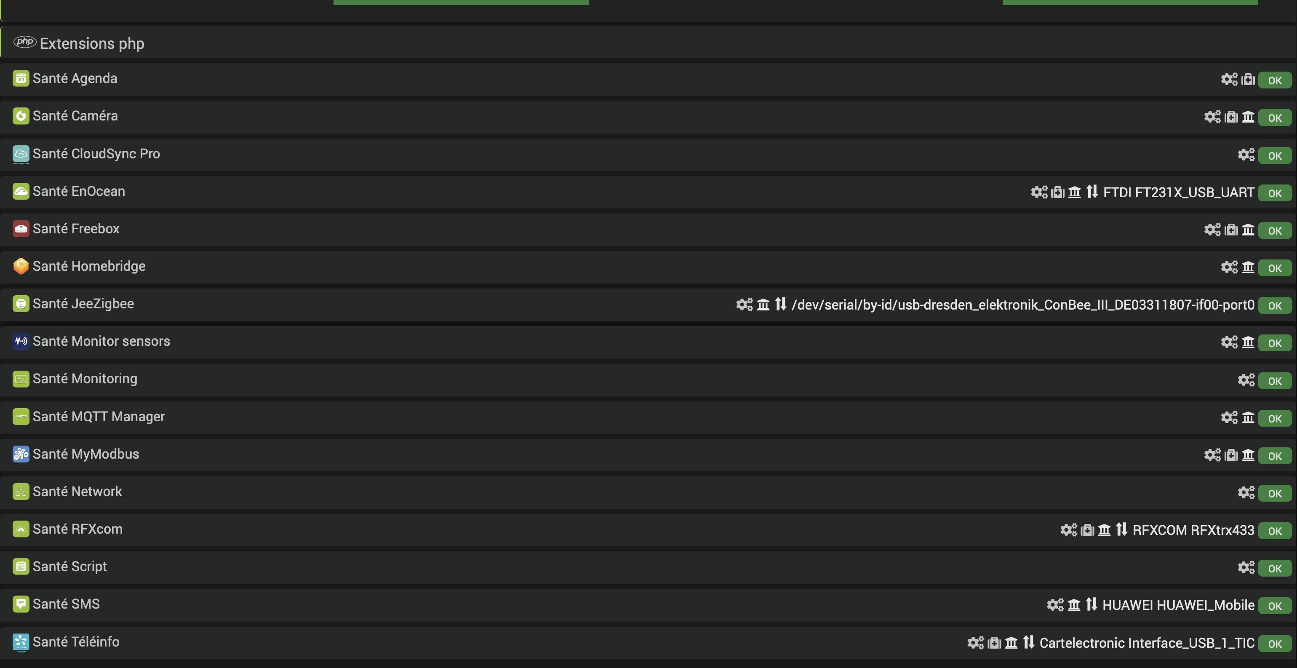Click the up-down arrows icon in Santé EnOcean row
1297x668 pixels.
[1092, 192]
